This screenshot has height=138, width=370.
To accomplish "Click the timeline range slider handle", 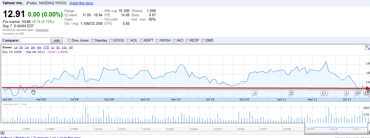I will [336, 132].
